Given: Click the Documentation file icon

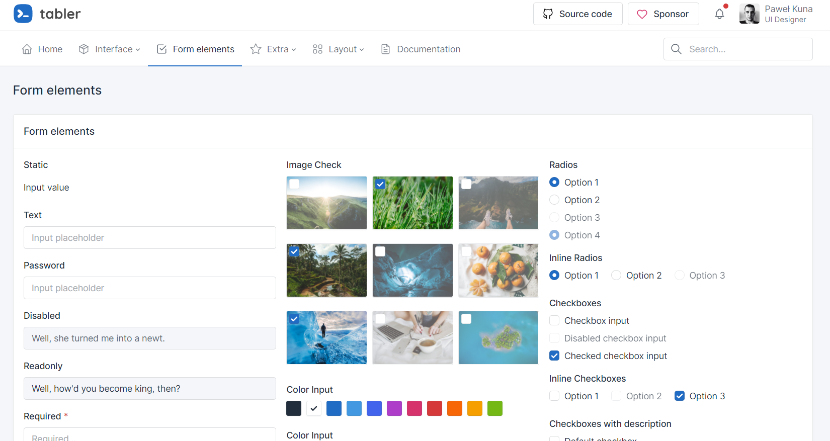Looking at the screenshot, I should tap(386, 49).
